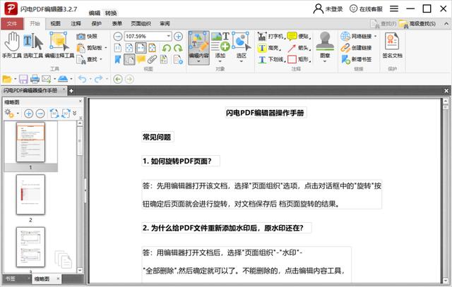Switch to the Form (表单) ribbon tab
Image resolution: width=452 pixels, height=287 pixels.
[117, 23]
